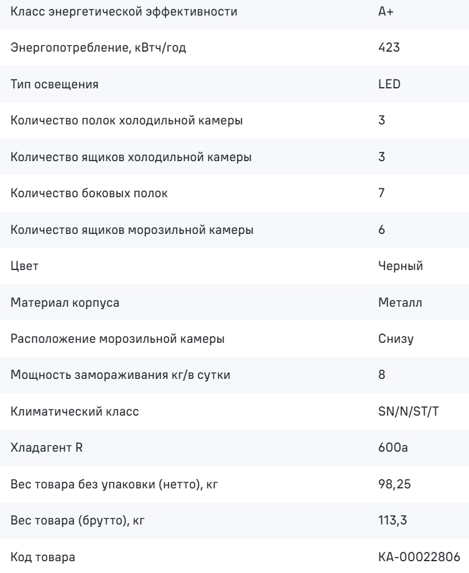469x573 pixels.
Task: Click 'Количество полок холодильной камеры' label
Action: click(x=126, y=120)
